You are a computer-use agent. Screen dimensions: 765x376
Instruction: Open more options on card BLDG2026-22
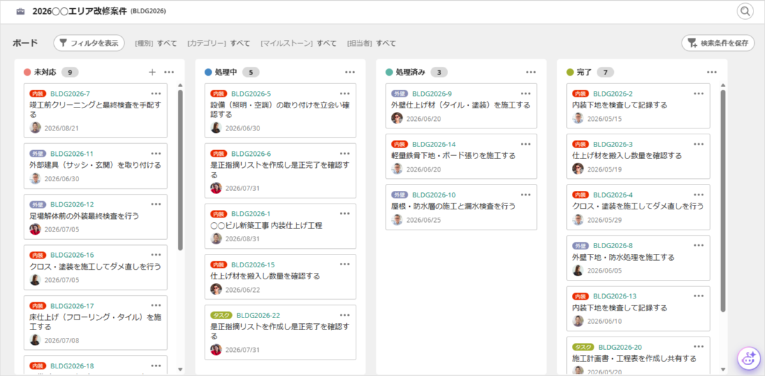pyautogui.click(x=345, y=315)
